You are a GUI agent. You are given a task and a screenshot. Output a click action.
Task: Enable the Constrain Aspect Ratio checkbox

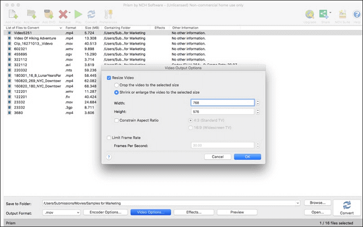click(116, 120)
